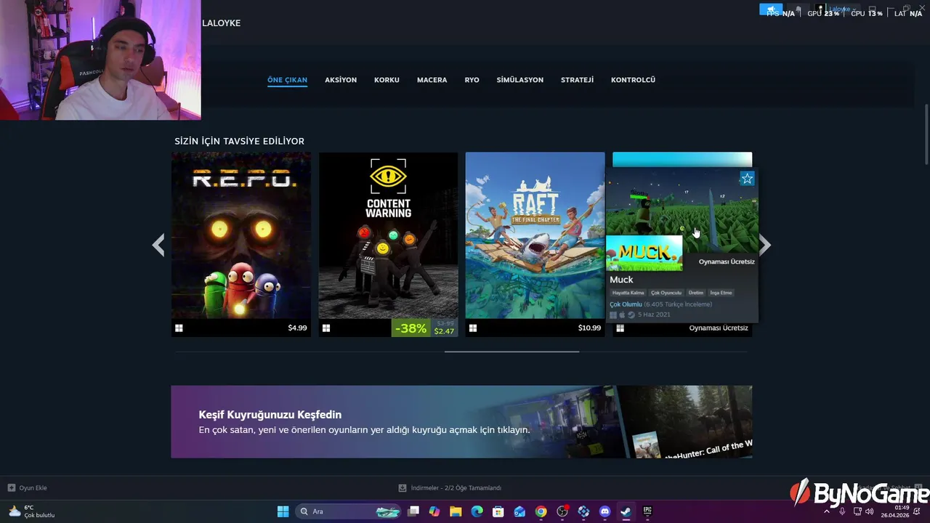Switch to AKSİYON category tab
The width and height of the screenshot is (930, 523).
(x=341, y=80)
